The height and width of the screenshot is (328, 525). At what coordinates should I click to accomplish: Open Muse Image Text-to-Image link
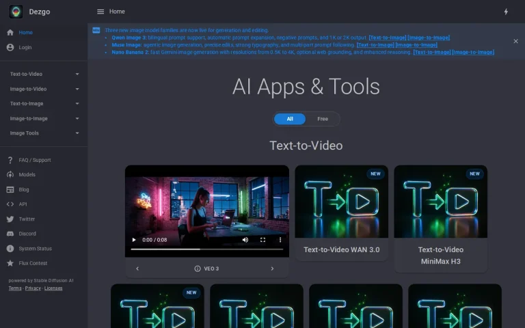[375, 45]
